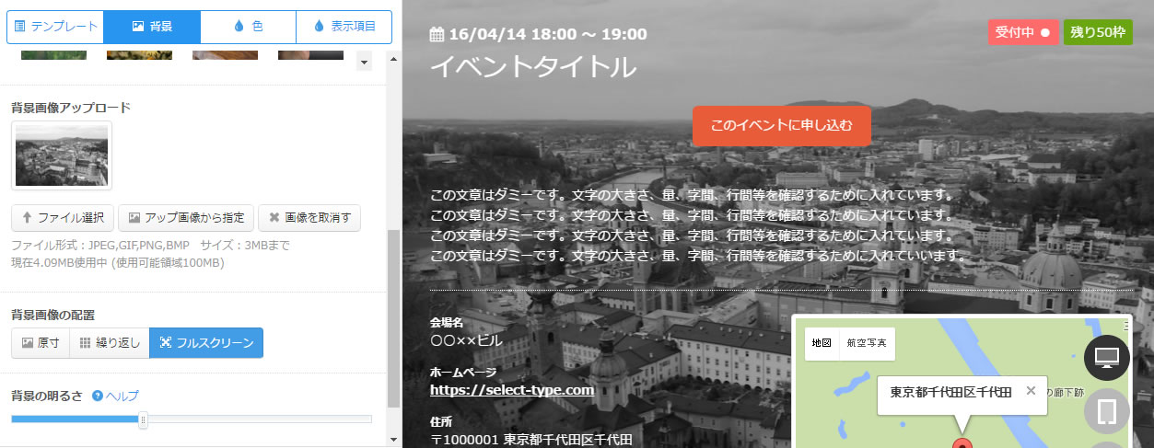Click the 16/04/14 18:00 ～ 19:00 date text
The width and height of the screenshot is (1154, 448).
click(x=548, y=35)
